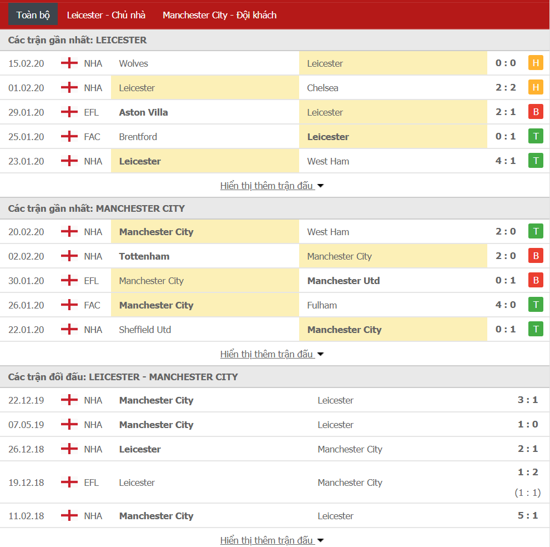This screenshot has height=547, width=550.
Task: Click FAC label on 25.01.20 row
Action: click(92, 137)
